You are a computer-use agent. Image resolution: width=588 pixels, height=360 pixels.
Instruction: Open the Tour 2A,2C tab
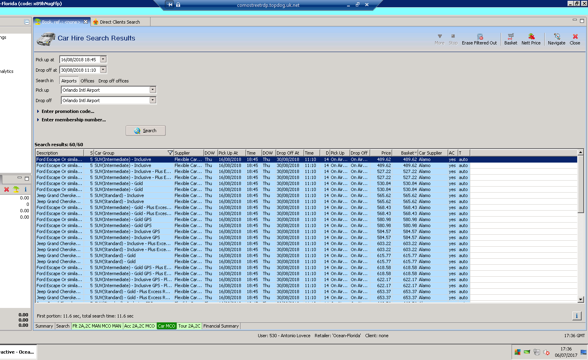pos(189,326)
